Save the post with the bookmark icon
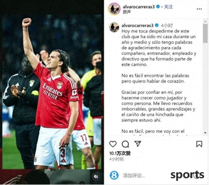The height and width of the screenshot is (185, 209). 199,144
